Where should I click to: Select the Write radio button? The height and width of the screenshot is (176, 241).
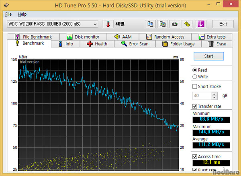point(194,77)
